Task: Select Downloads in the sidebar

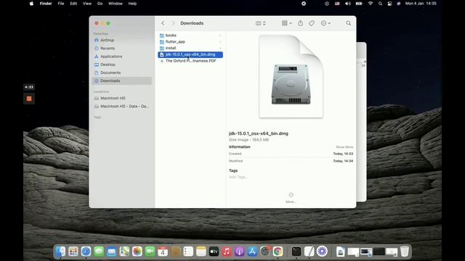Action: click(x=122, y=80)
